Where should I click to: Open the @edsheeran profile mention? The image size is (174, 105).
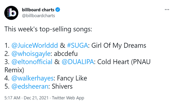pyautogui.click(x=30, y=86)
